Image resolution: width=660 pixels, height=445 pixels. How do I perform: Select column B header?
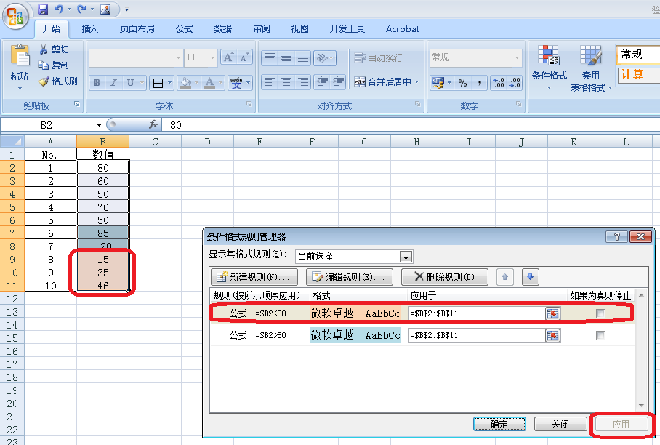102,142
